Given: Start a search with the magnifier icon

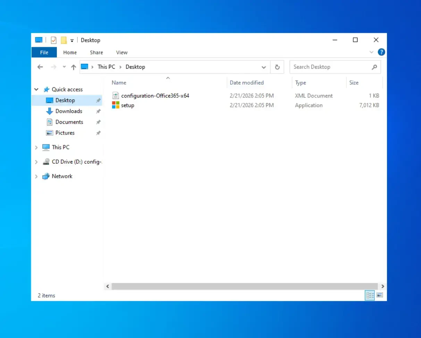Looking at the screenshot, I should click(374, 67).
